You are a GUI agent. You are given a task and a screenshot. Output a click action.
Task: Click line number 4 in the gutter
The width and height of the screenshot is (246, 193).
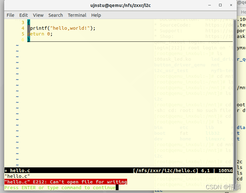[x=23, y=28]
